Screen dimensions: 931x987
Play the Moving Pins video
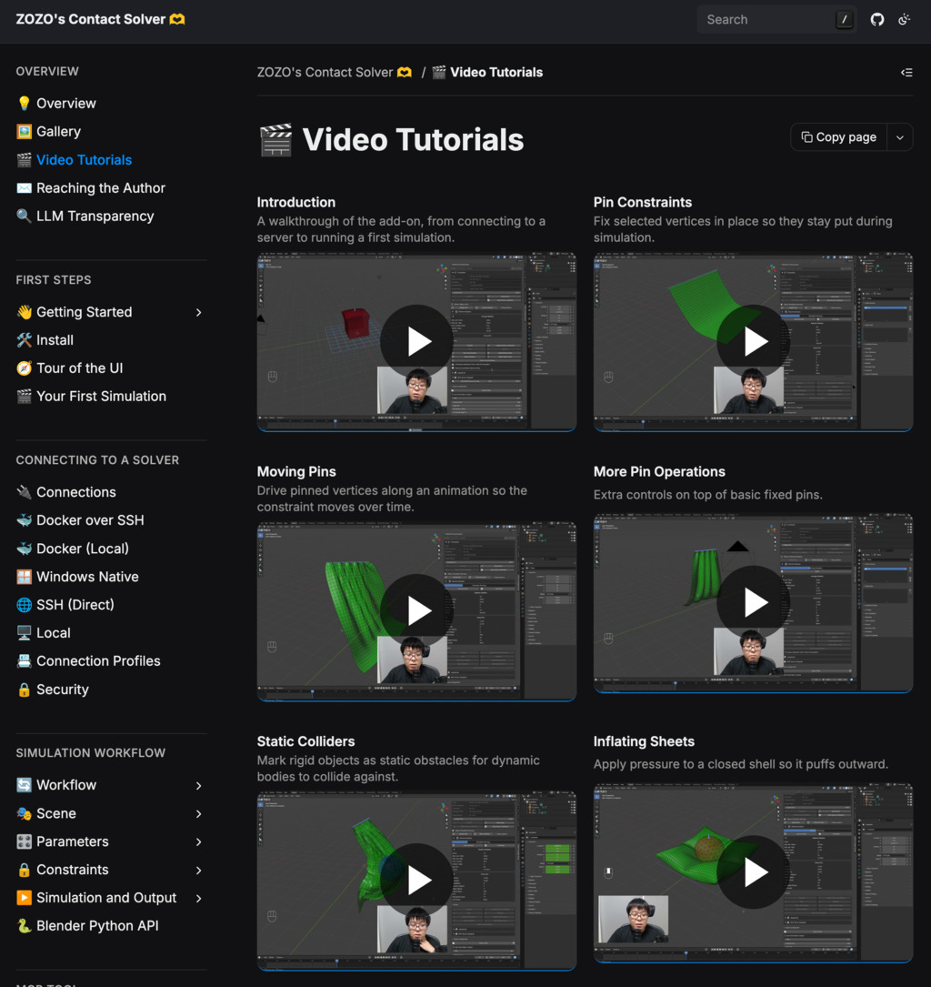(417, 610)
